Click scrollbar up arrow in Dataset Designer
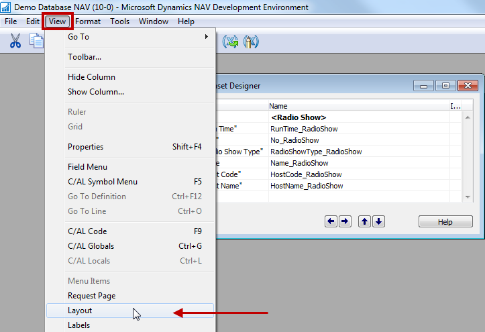 pyautogui.click(x=468, y=117)
